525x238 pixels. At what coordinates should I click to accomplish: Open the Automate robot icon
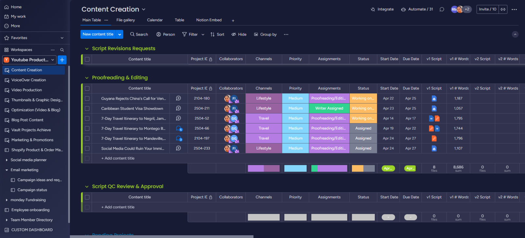[403, 9]
